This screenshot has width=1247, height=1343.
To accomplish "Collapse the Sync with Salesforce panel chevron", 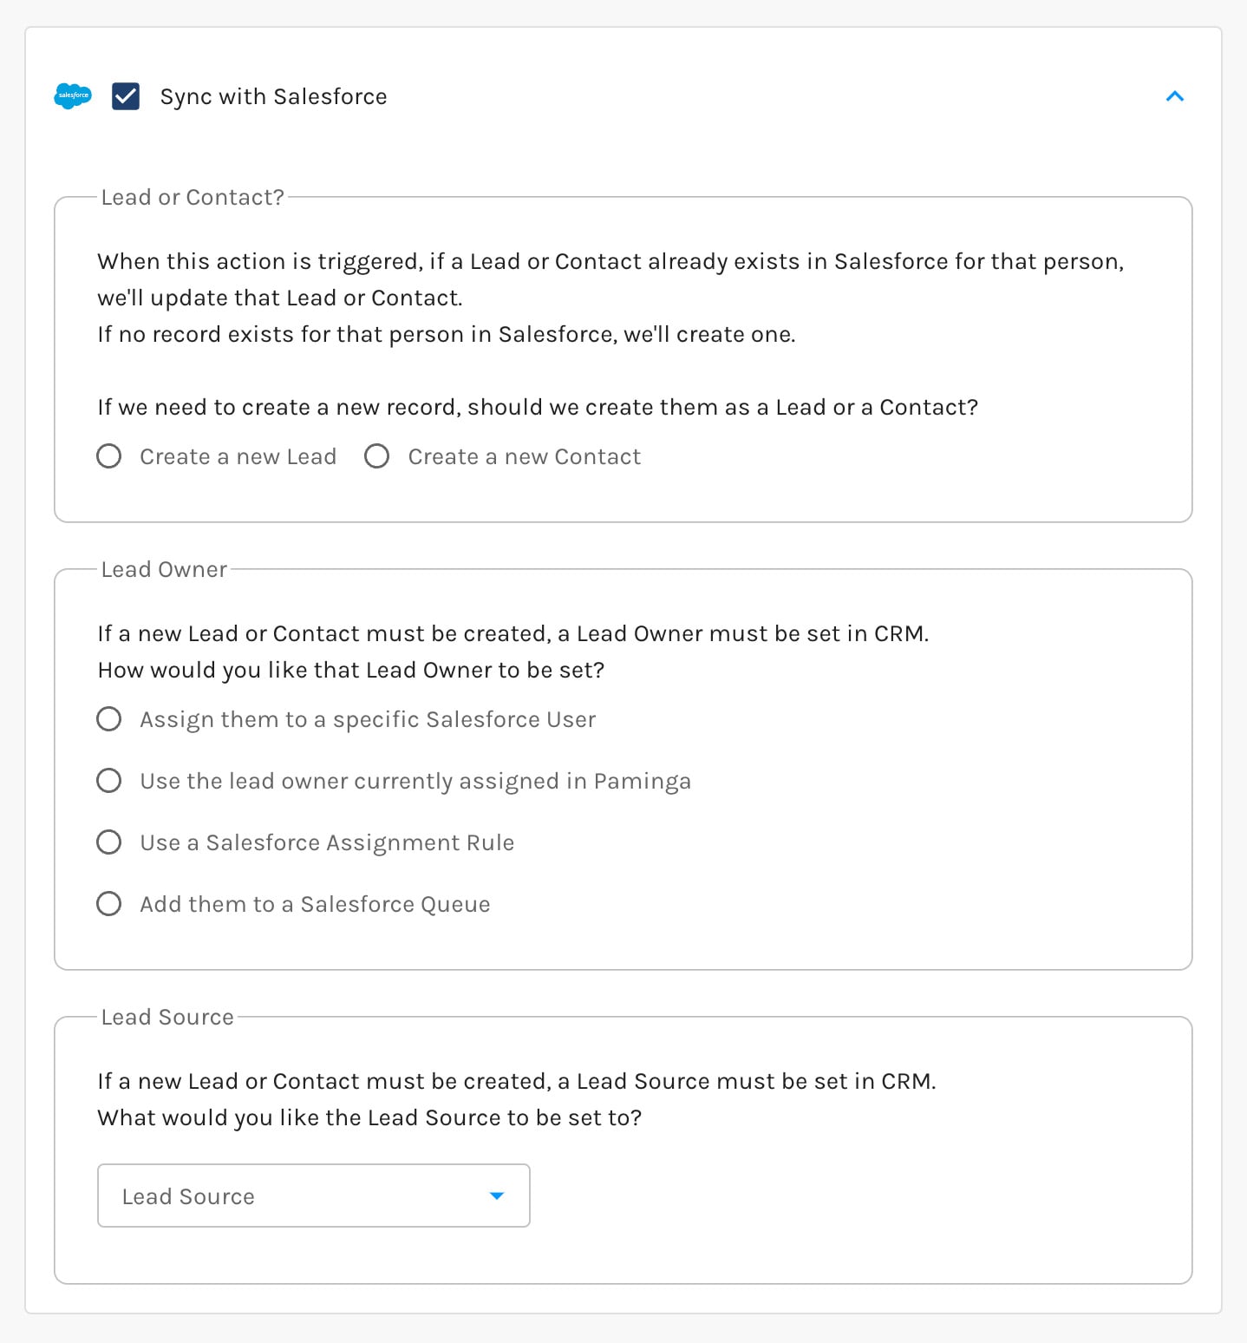I will 1175,96.
